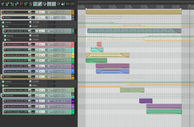Screen dimensions: 194x127
Task: Open FX for Mechanical_Creat.009 track
Action: 47,90
